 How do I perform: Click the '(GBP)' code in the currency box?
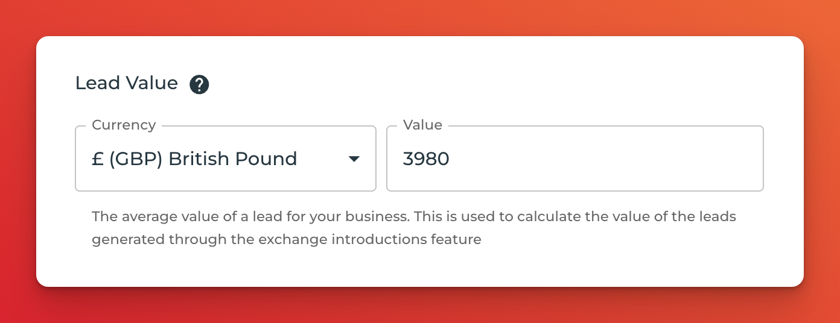(136, 159)
